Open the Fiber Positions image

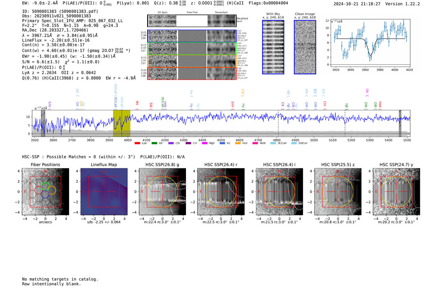(x=45, y=192)
